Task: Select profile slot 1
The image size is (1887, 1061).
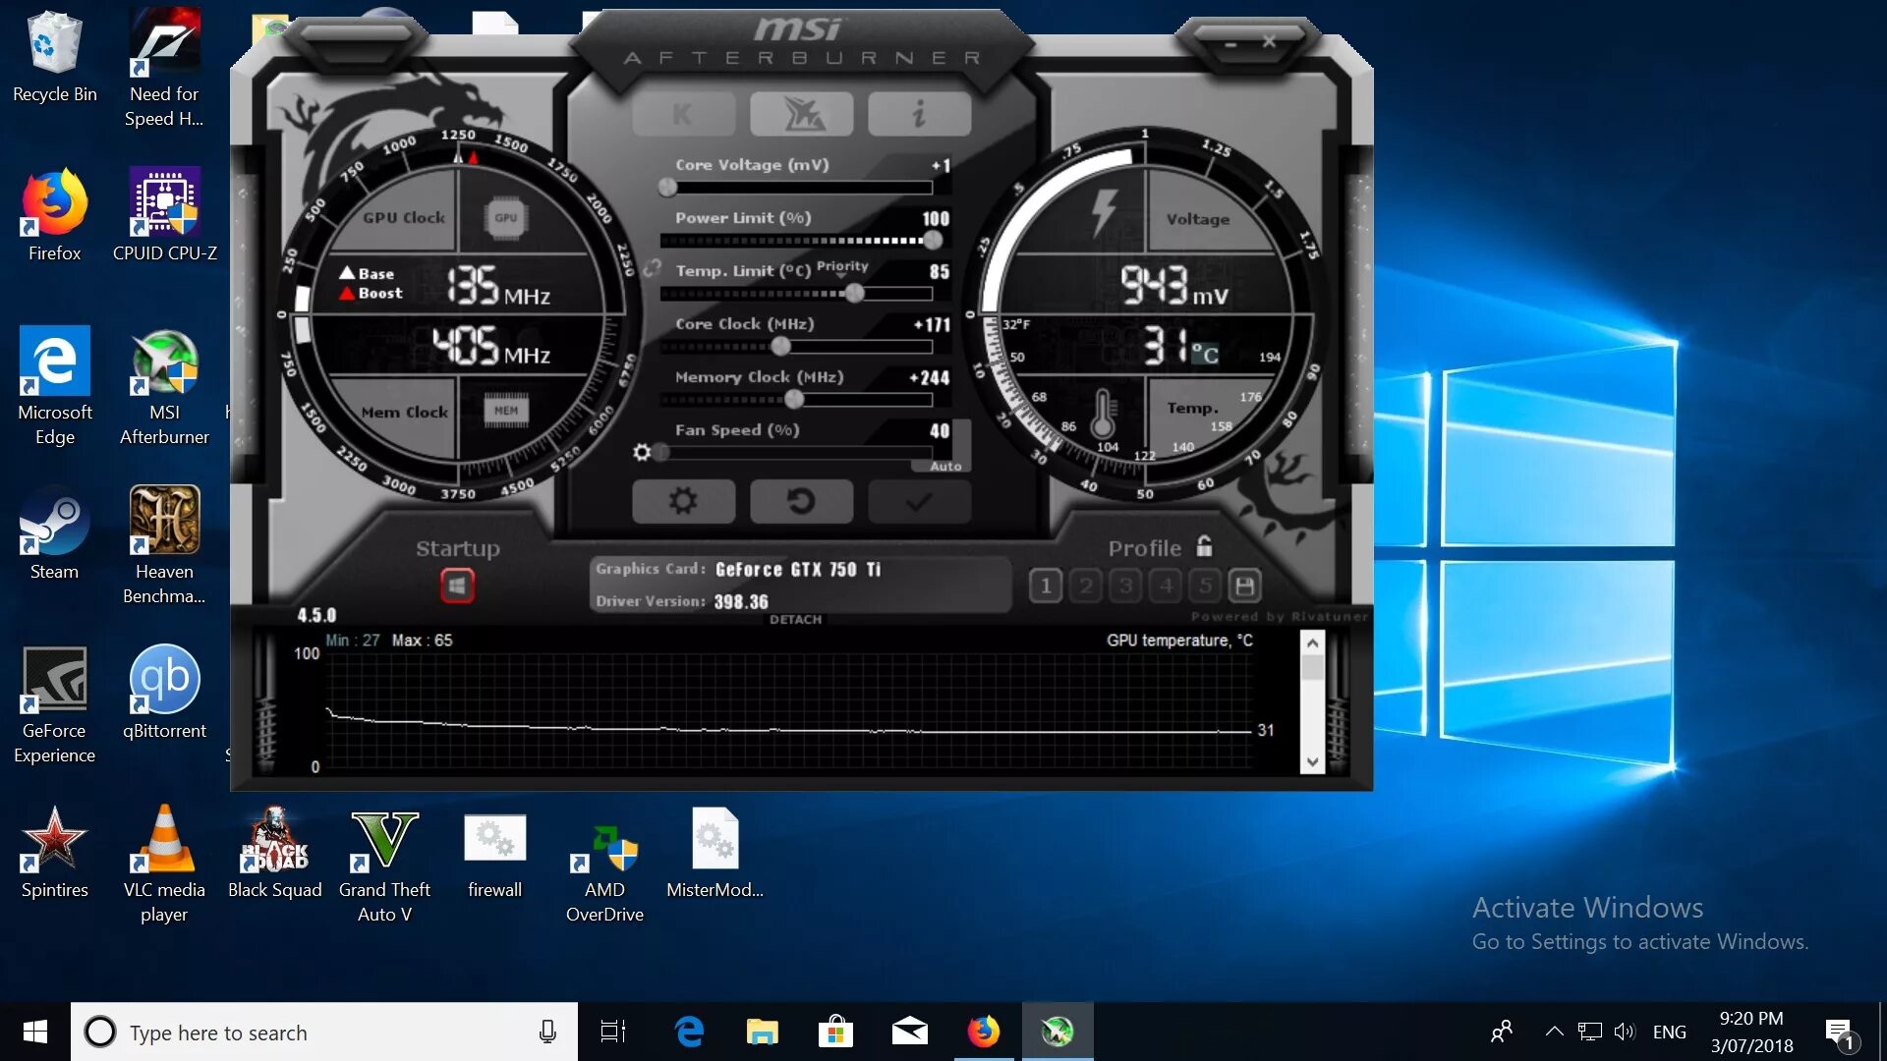Action: click(1046, 586)
